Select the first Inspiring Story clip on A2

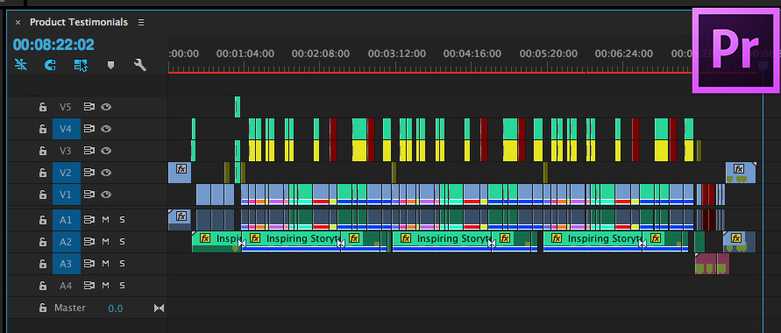tap(217, 242)
